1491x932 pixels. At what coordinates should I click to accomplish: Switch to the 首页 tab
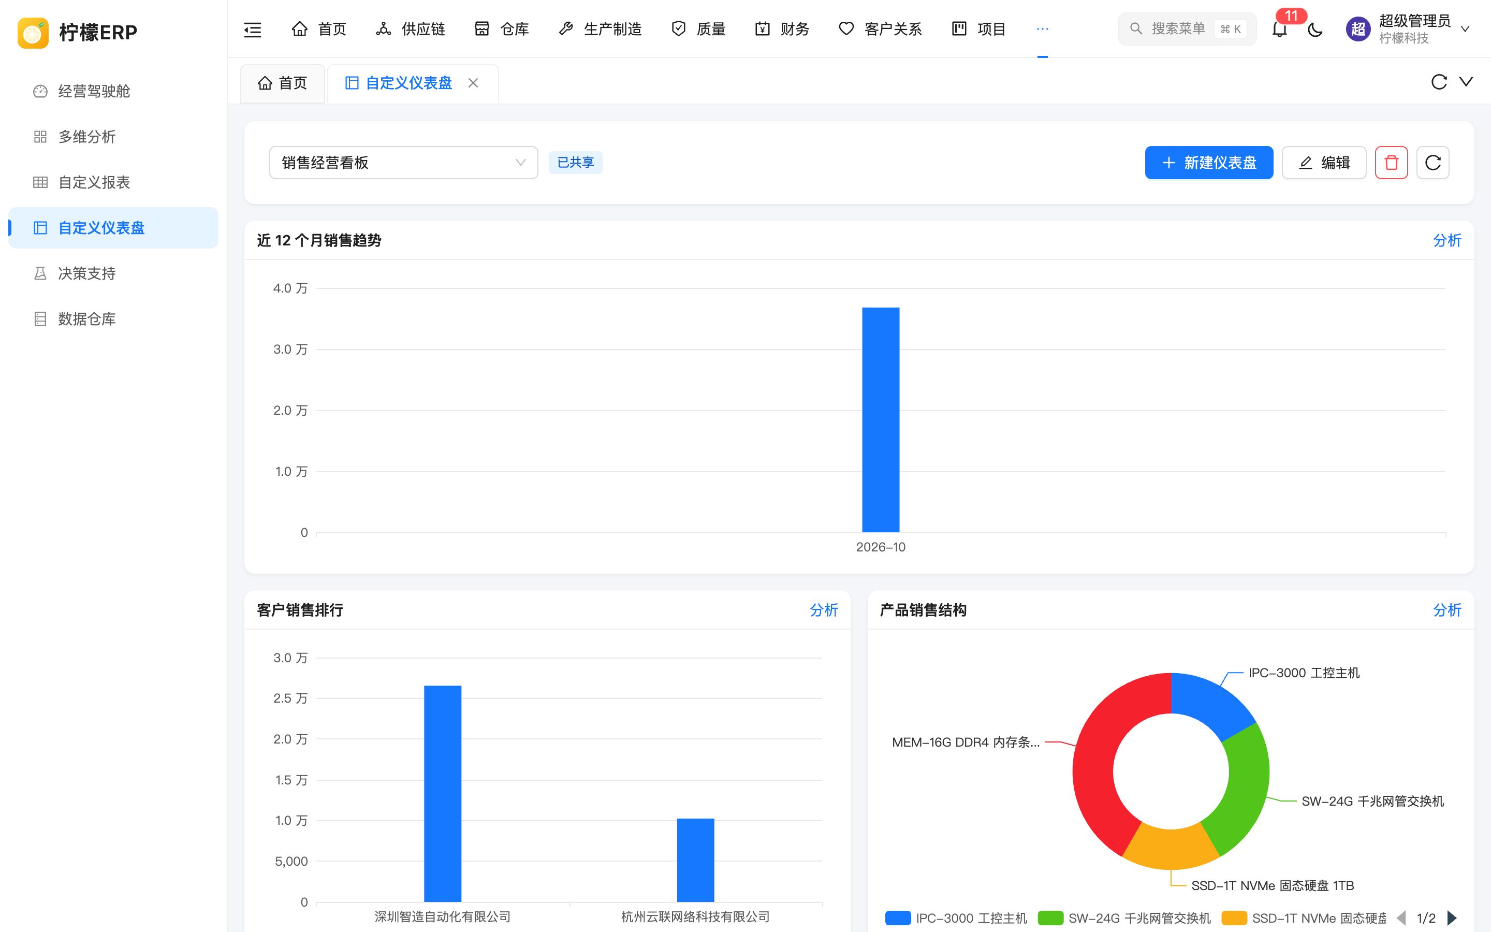283,83
